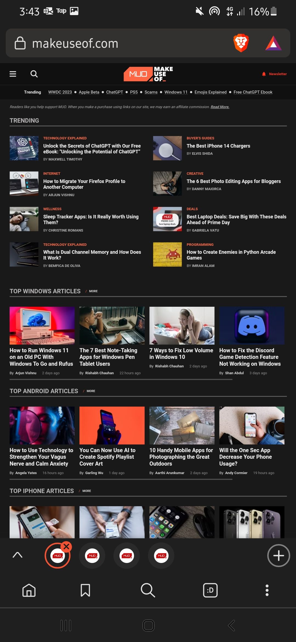Tap the red pixel invader thumbnail
This screenshot has width=296, height=642.
pyautogui.click(x=167, y=254)
